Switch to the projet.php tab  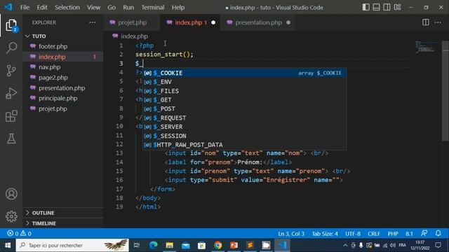[x=132, y=22]
